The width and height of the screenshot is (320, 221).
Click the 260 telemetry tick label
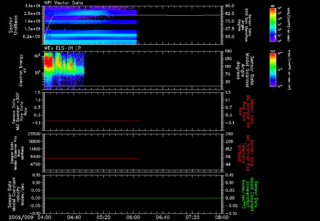click(x=228, y=134)
